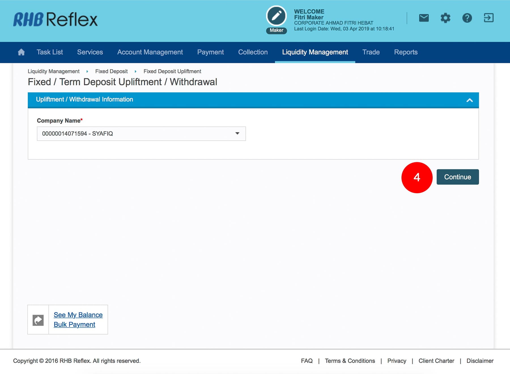
Task: Click the help question mark icon
Action: [x=467, y=18]
